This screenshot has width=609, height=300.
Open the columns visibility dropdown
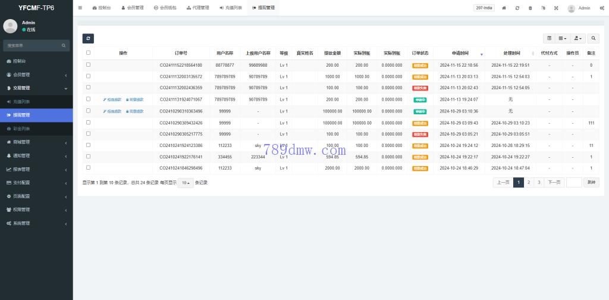click(x=562, y=38)
